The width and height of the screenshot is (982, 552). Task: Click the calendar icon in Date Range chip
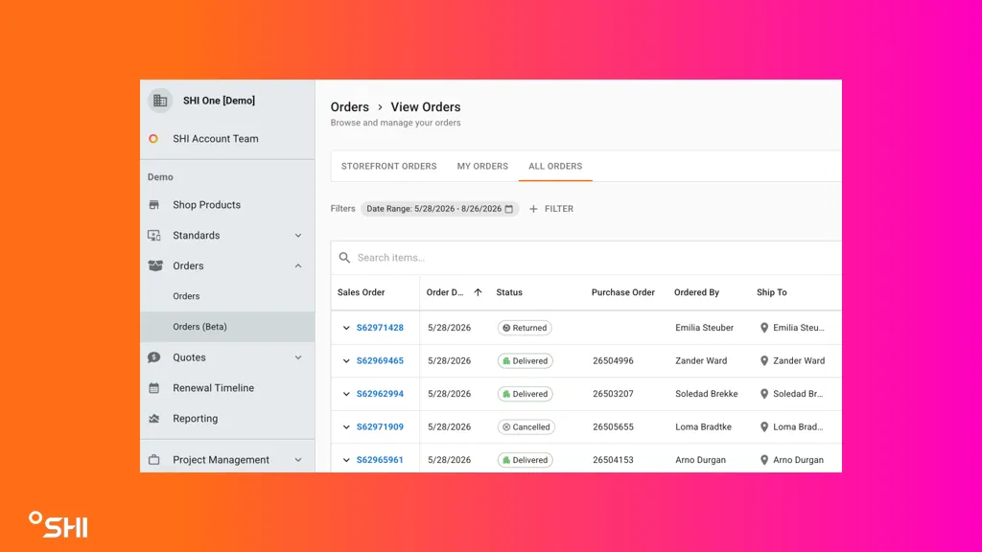click(509, 209)
